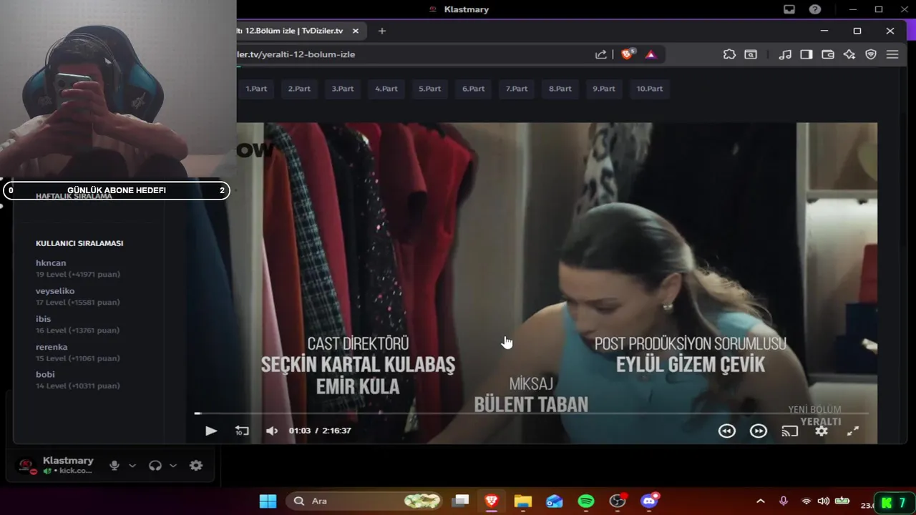Select the 6.Part button

tap(473, 89)
